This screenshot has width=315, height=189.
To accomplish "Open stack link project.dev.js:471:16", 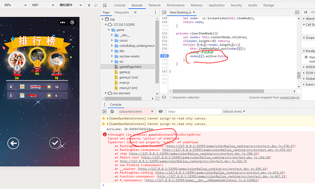I will [220, 173].
